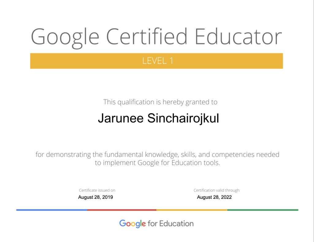Click the recipient name Jarunee Sinchairojkul

pos(159,118)
